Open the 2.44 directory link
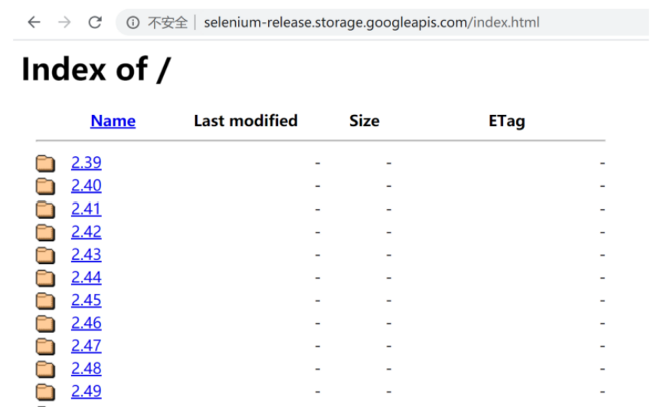This screenshot has width=651, height=407. pos(86,278)
